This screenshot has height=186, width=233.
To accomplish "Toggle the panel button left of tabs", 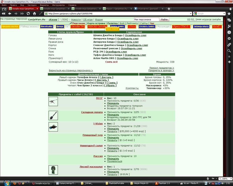I will tap(4, 9).
